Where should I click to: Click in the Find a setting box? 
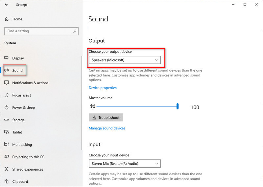[x=41, y=31]
